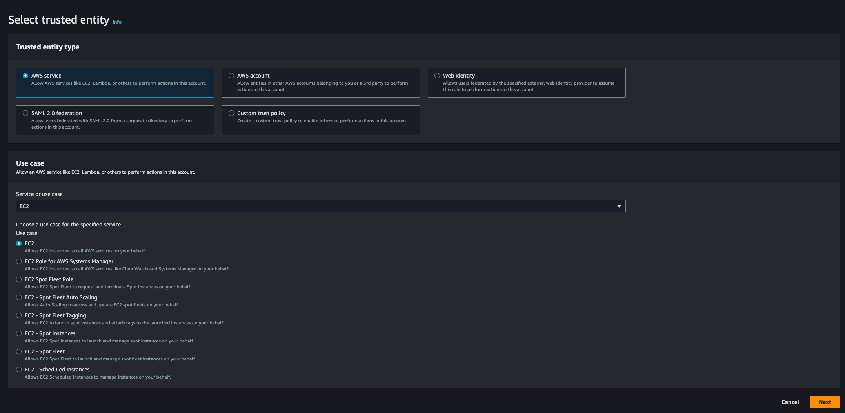Image resolution: width=845 pixels, height=413 pixels.
Task: Choose the EC2 Spot Fleet Role option
Action: tap(19, 279)
